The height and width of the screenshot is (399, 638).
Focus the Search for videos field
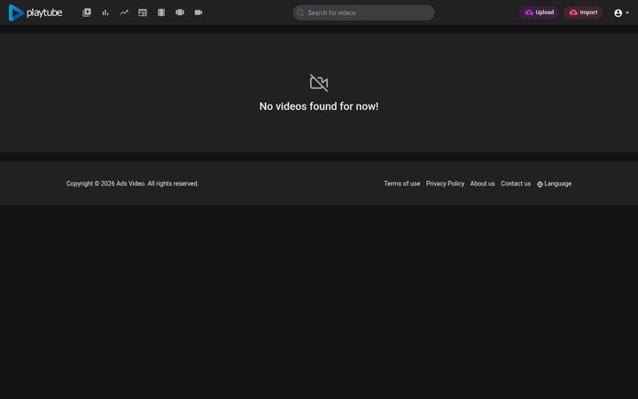click(364, 12)
